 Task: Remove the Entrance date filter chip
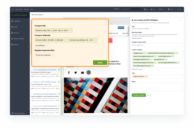pos(70,30)
